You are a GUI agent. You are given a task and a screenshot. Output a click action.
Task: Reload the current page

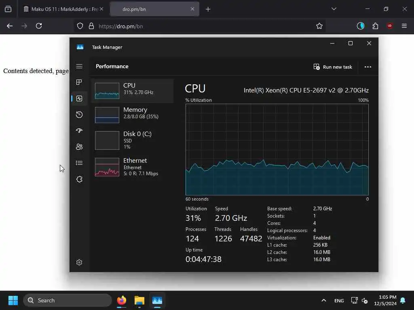tap(39, 26)
